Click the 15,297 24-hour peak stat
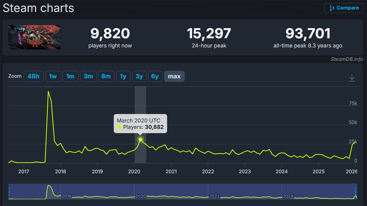 [x=209, y=34]
